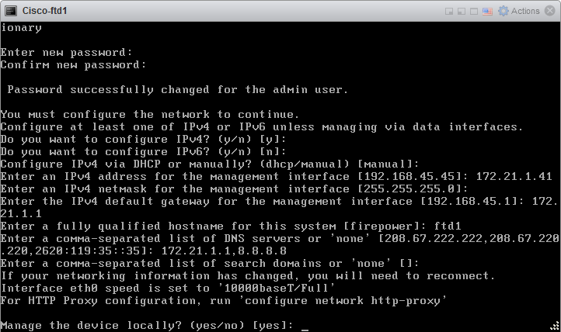
Task: Click the 'Do you want to configure IPv6?' line
Action: click(x=143, y=152)
